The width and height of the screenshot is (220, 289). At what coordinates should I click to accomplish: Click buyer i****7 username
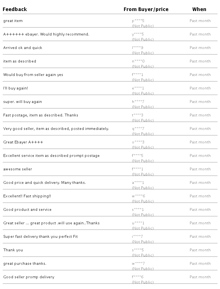(x=137, y=237)
